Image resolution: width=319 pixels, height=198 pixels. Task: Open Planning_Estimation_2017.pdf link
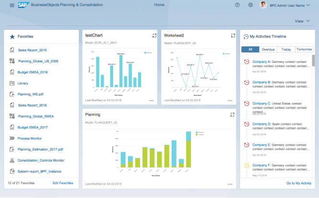pos(40,149)
